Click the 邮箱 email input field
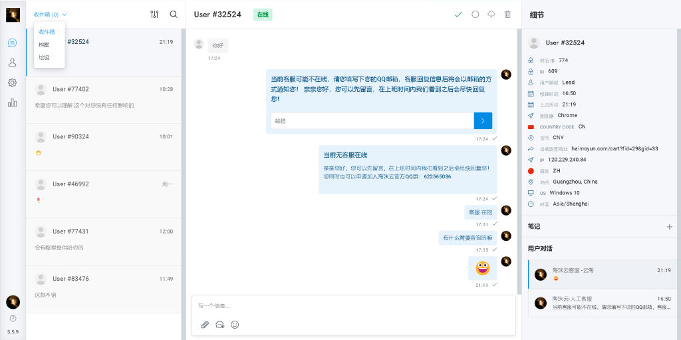This screenshot has width=681, height=340. click(x=372, y=121)
